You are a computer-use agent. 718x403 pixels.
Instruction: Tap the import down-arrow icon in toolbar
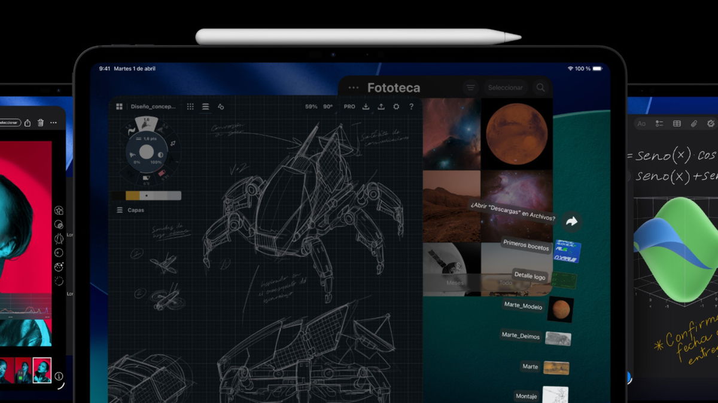tap(366, 106)
